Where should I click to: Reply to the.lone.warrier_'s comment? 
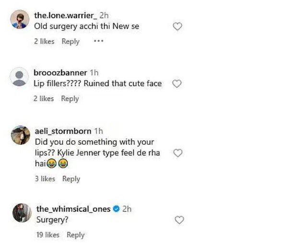click(x=71, y=42)
